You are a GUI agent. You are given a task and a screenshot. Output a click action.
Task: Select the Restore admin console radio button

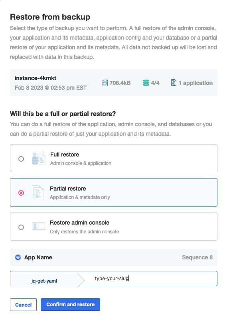(21, 227)
